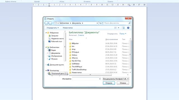This screenshot has width=179, height=100.
Task: Select the The KMPlayer folder icon
Action: tap(70, 67)
